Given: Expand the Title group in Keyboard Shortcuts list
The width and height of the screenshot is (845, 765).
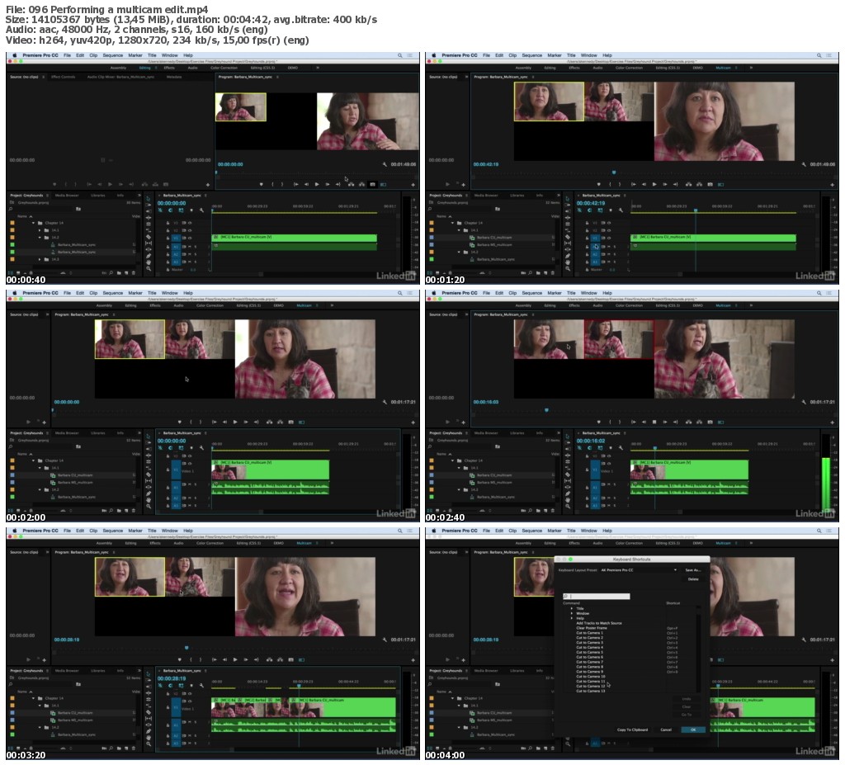Looking at the screenshot, I should (x=572, y=609).
